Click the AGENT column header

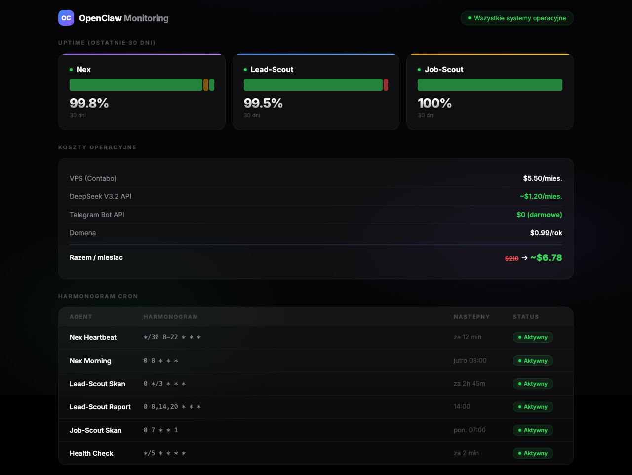[81, 317]
